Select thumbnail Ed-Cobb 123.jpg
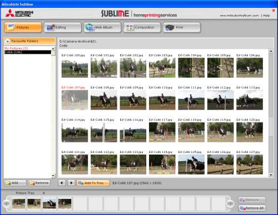This screenshot has width=278, height=215. pos(133,165)
